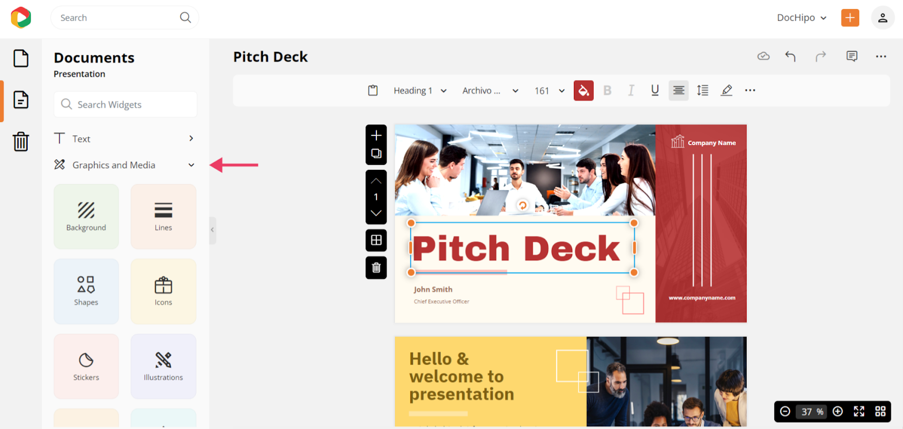Duplicate the current slide
The height and width of the screenshot is (429, 903).
pyautogui.click(x=376, y=154)
